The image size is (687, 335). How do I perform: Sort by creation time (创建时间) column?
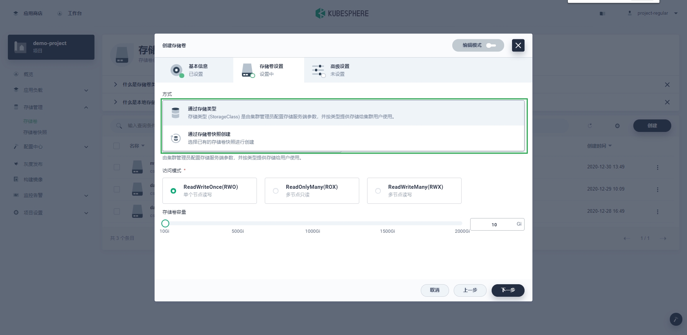[599, 146]
